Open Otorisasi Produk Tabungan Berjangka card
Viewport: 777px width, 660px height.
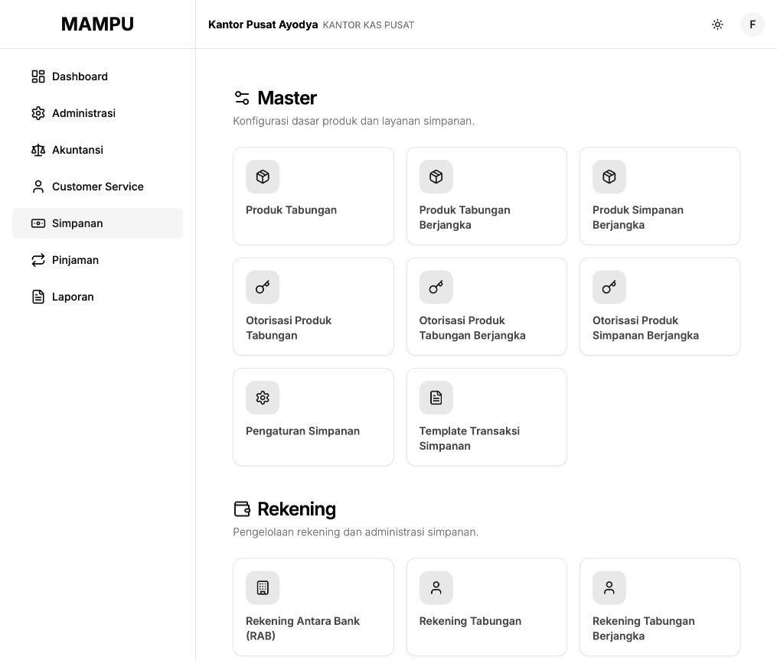(487, 307)
